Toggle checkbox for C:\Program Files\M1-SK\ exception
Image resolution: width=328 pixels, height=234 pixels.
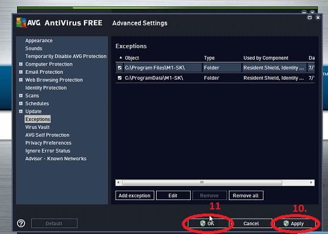(120, 68)
